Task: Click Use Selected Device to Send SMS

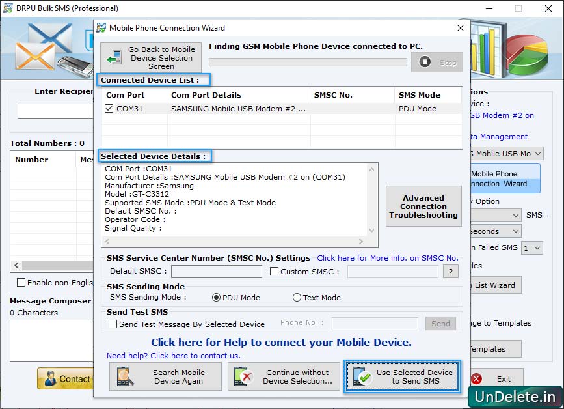Action: pos(402,376)
